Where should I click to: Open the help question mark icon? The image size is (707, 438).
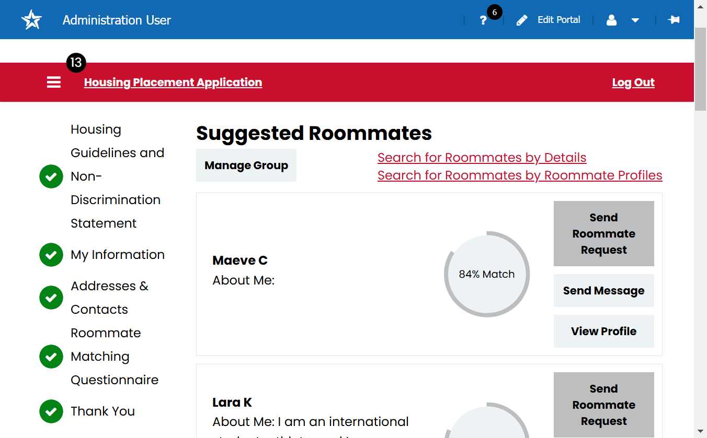click(x=483, y=20)
